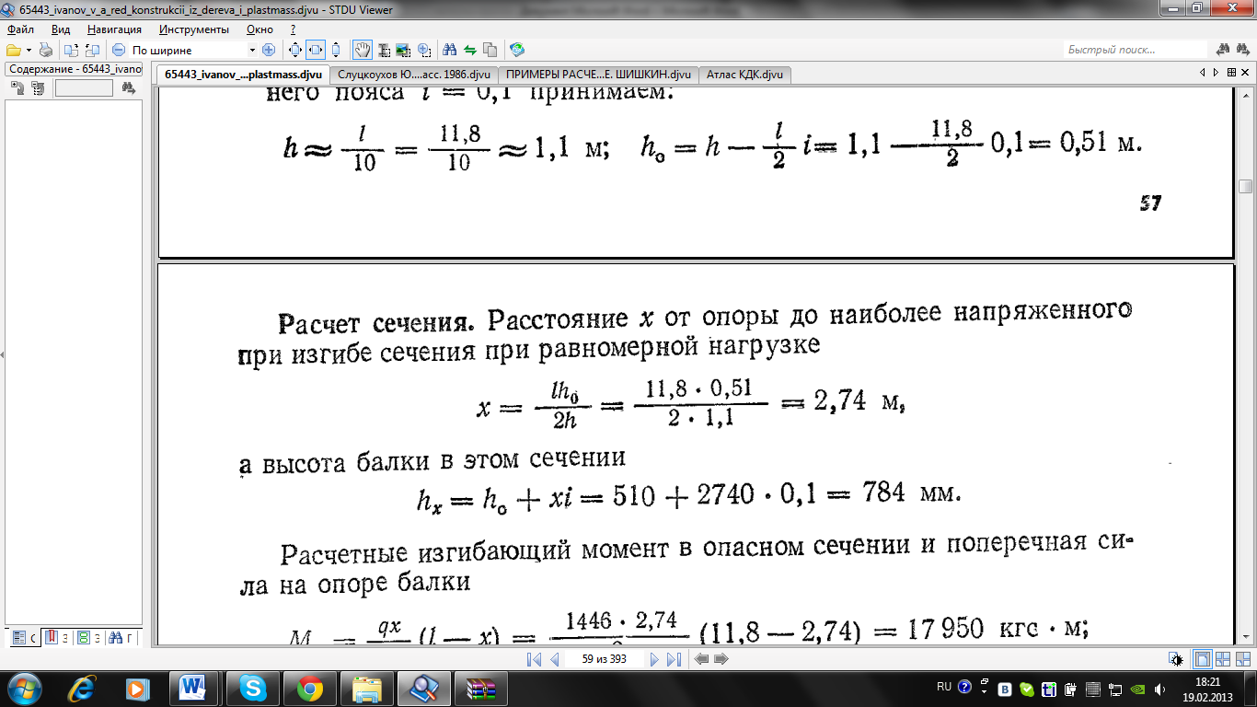The image size is (1257, 707).
Task: Expand the recent files arrow beside Open
Action: click(x=29, y=50)
